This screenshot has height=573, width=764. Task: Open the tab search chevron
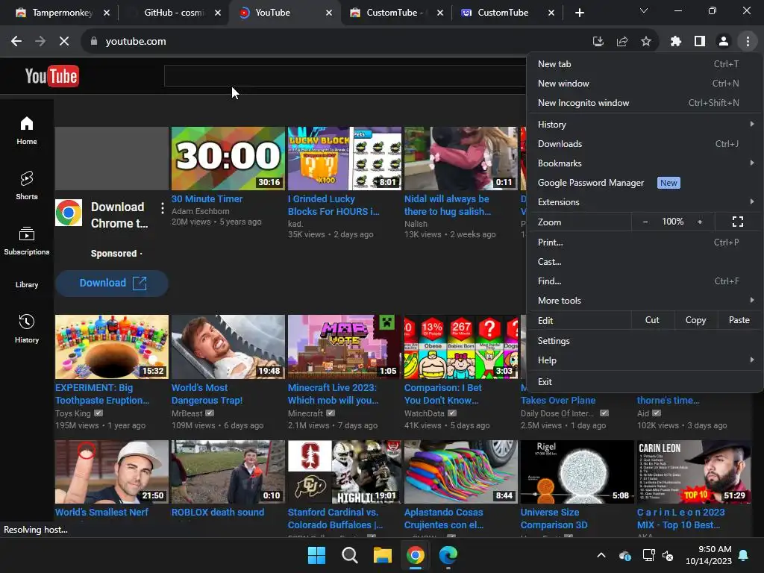click(644, 10)
